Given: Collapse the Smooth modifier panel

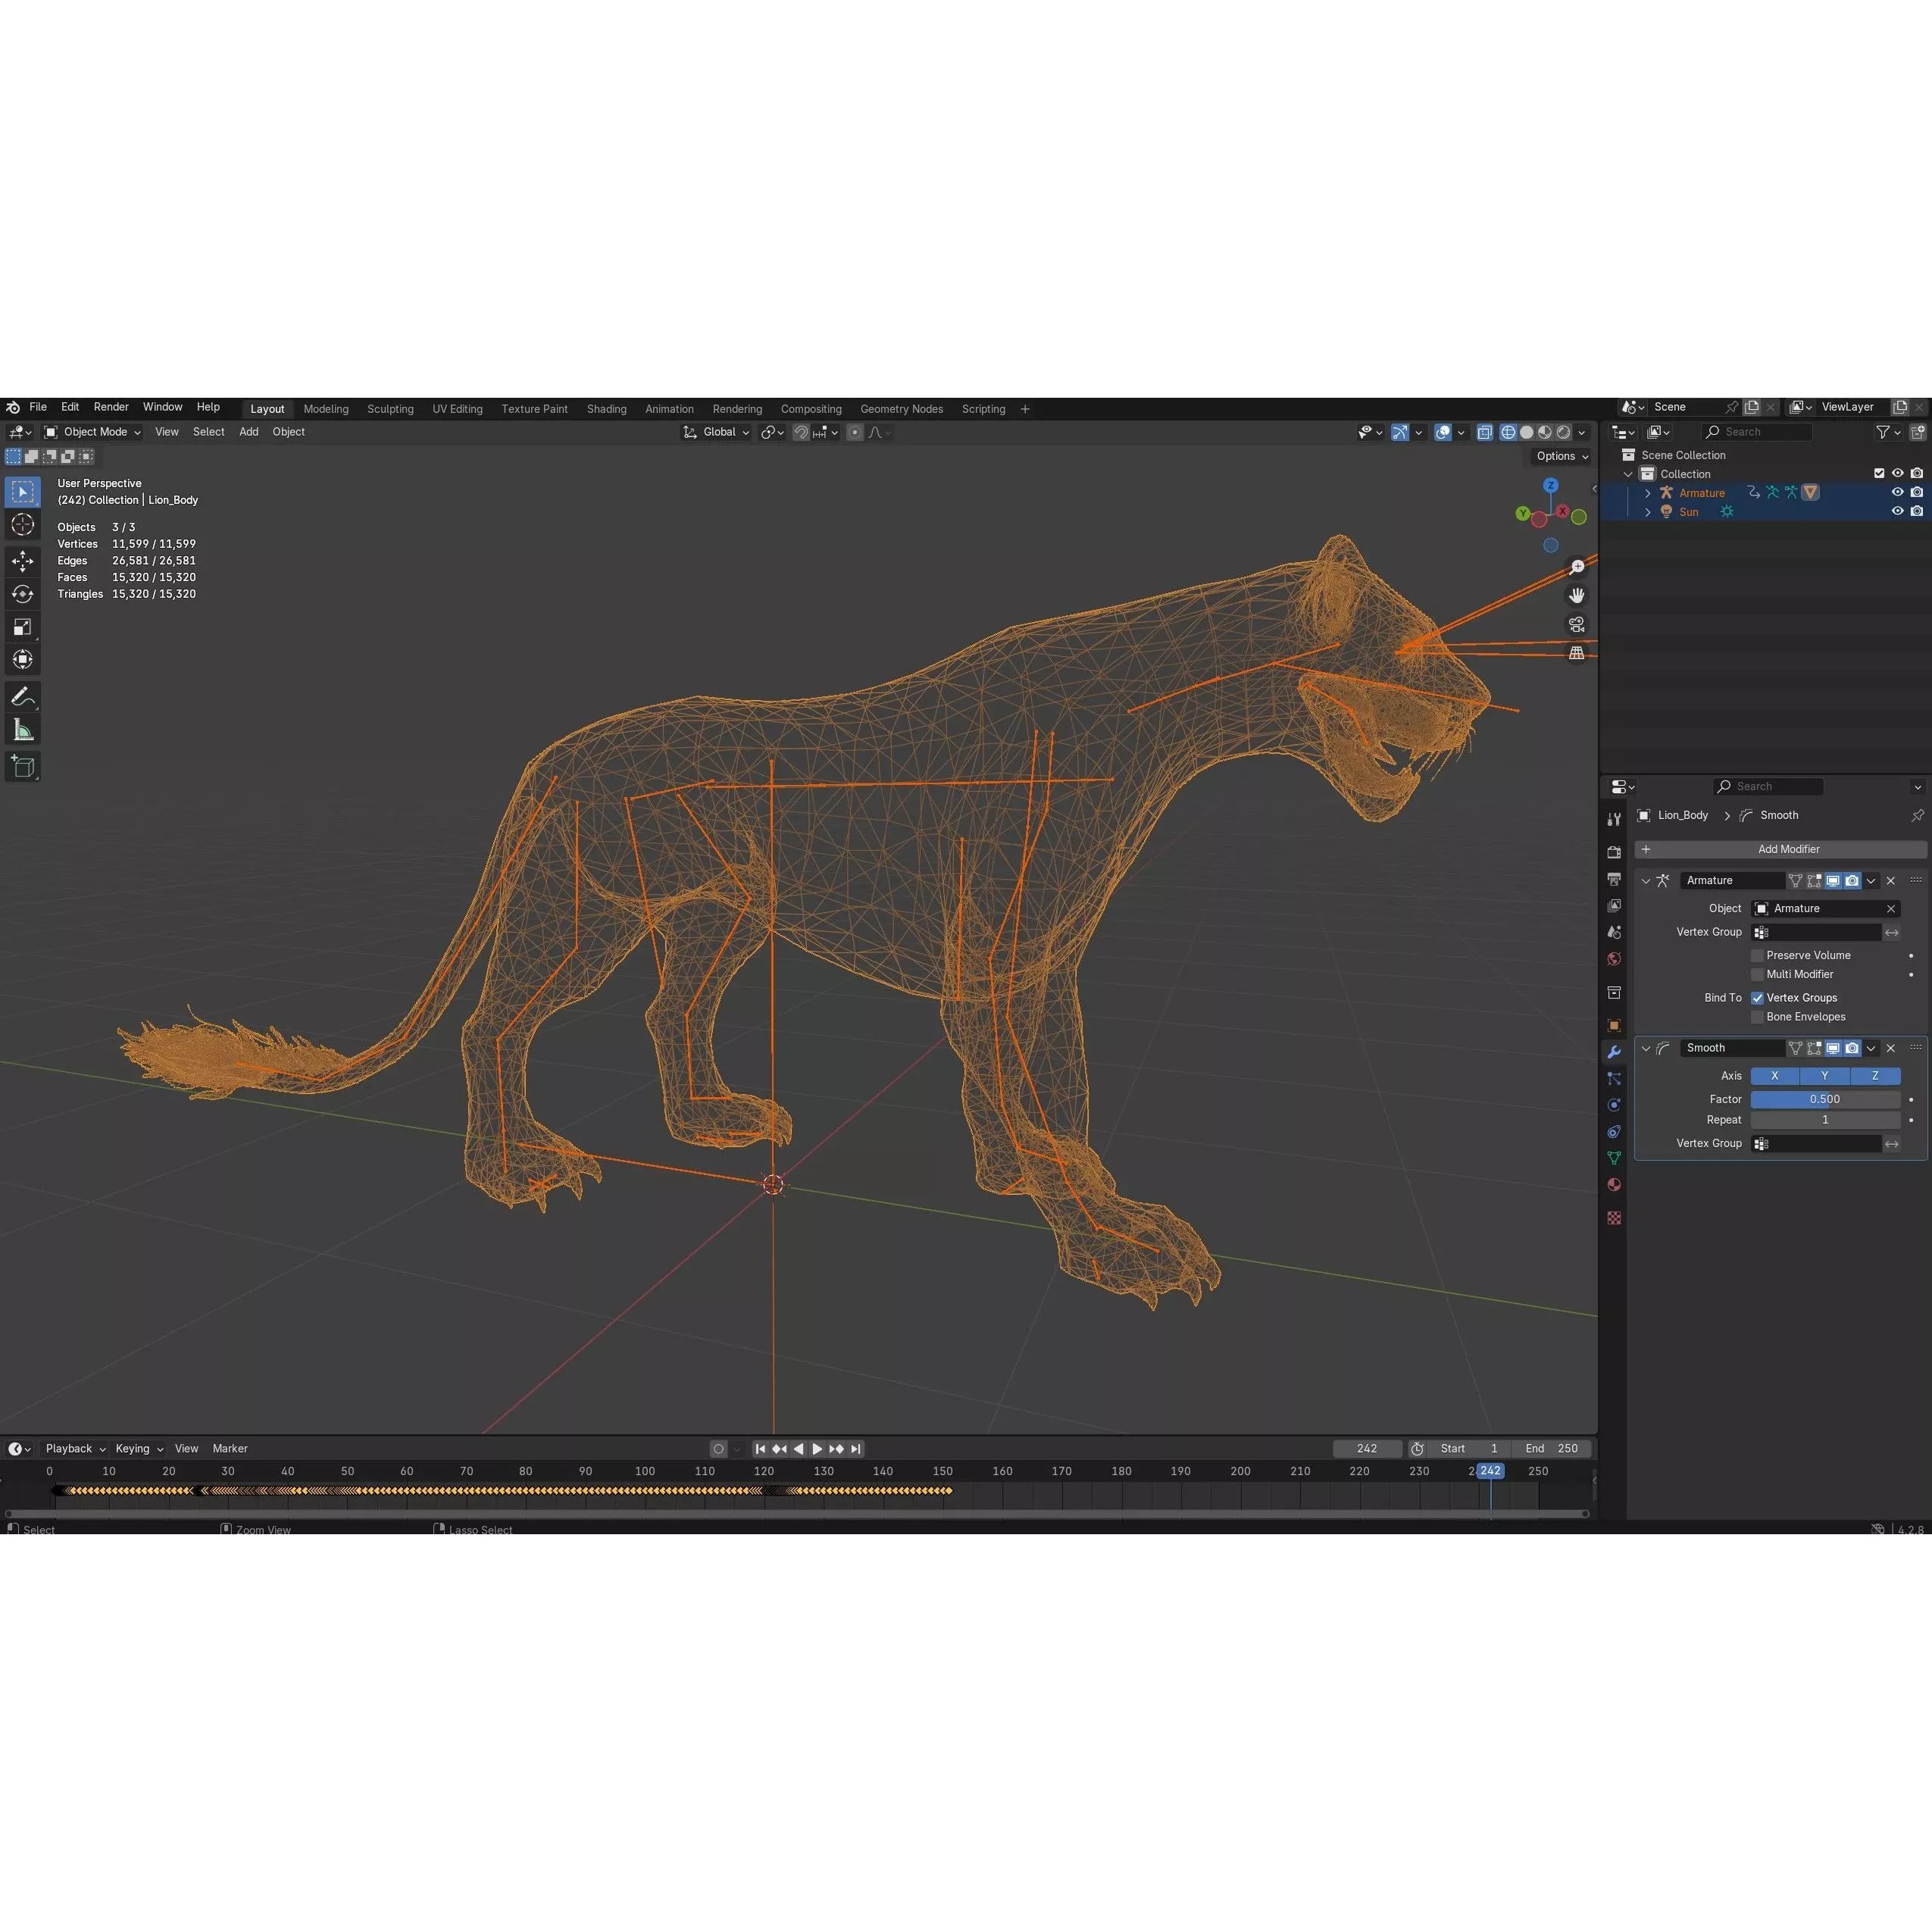Looking at the screenshot, I should 1646,1048.
